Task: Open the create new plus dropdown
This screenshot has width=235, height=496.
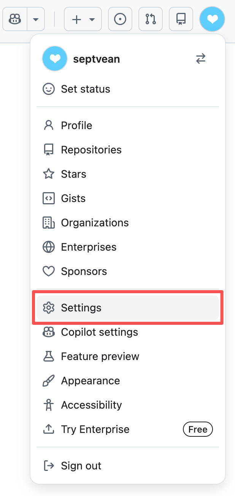Action: tap(83, 19)
